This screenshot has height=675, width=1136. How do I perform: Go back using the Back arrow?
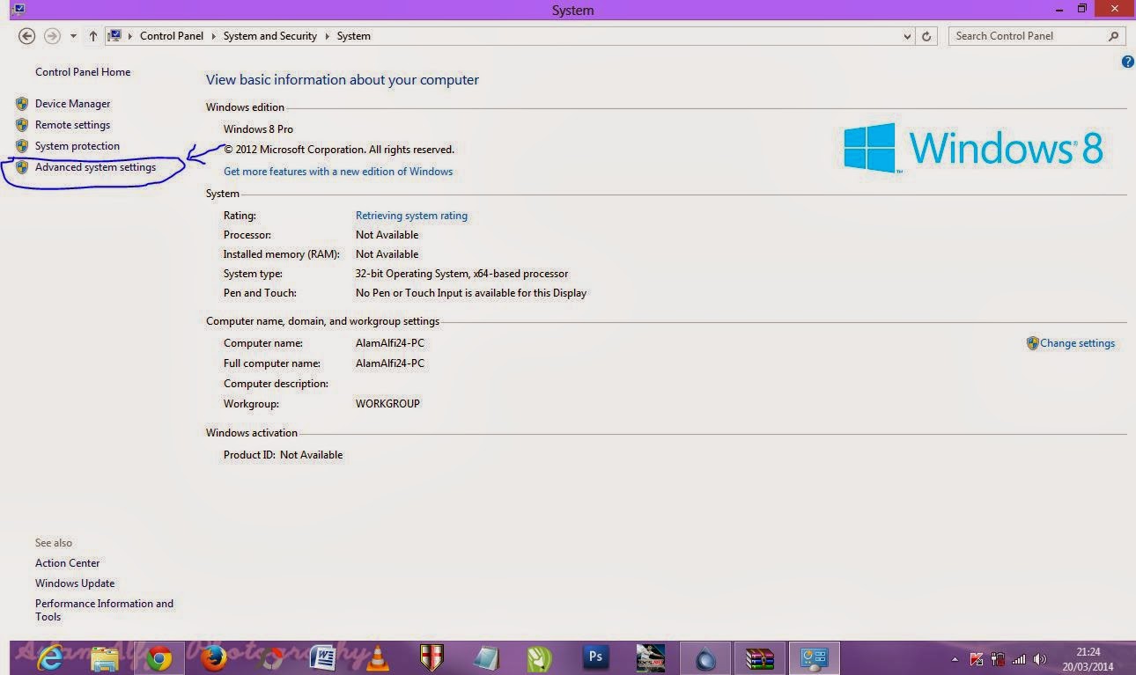point(26,36)
